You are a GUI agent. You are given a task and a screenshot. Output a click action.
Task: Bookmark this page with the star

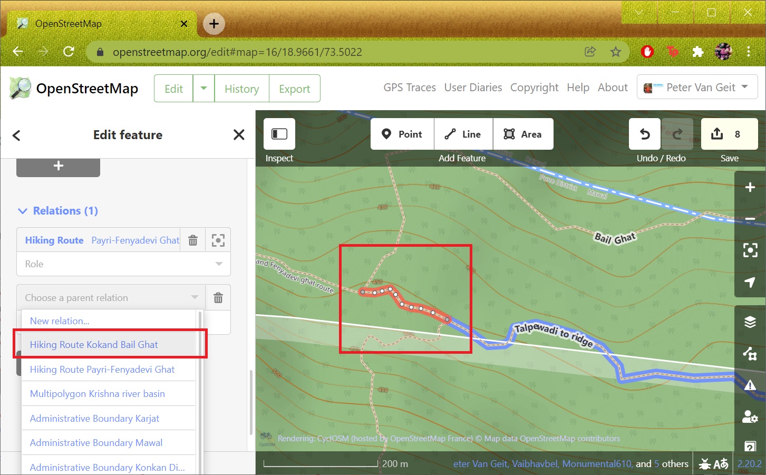[615, 52]
